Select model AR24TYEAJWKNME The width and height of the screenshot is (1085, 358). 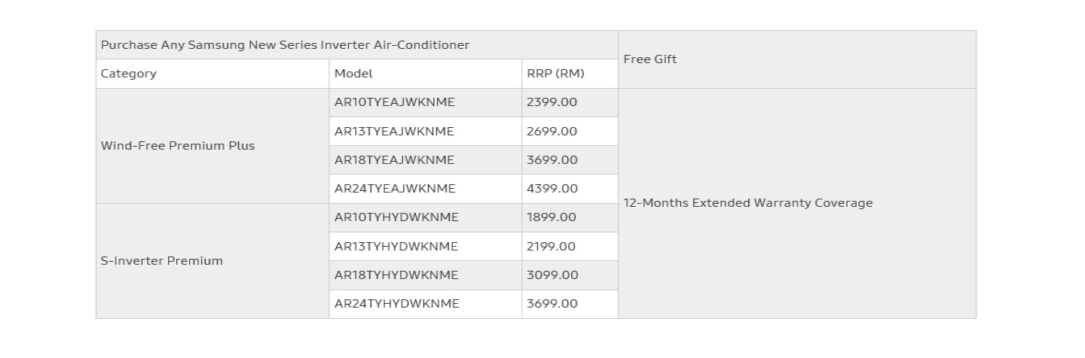point(425,189)
